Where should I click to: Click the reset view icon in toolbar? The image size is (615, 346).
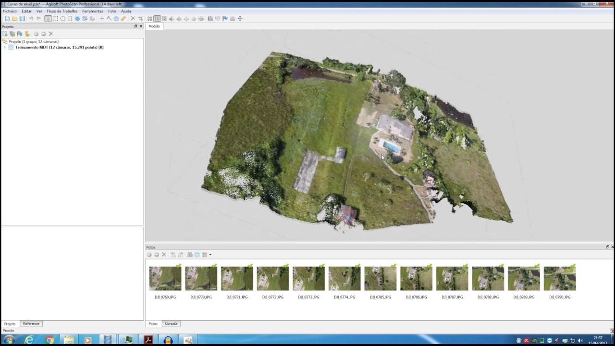(x=240, y=18)
